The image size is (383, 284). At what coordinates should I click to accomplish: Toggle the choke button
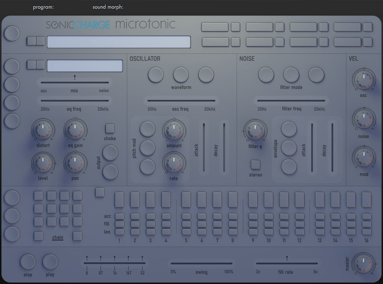tap(110, 128)
